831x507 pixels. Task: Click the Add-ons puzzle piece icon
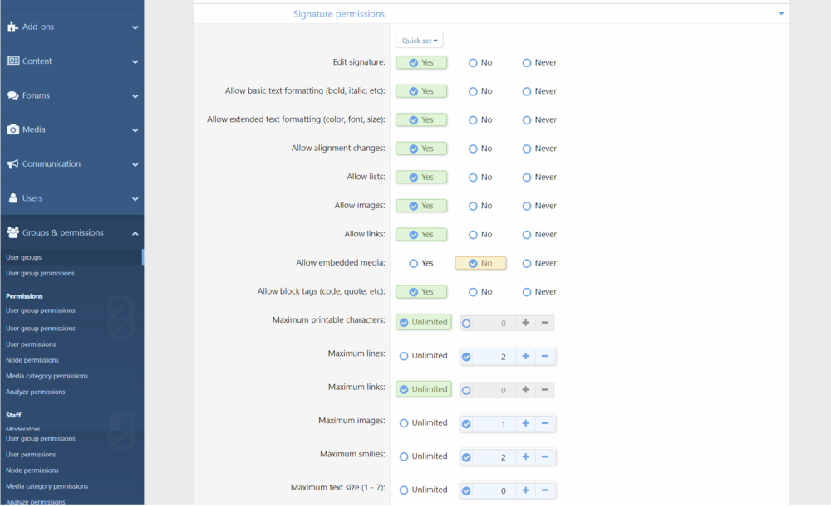12,27
